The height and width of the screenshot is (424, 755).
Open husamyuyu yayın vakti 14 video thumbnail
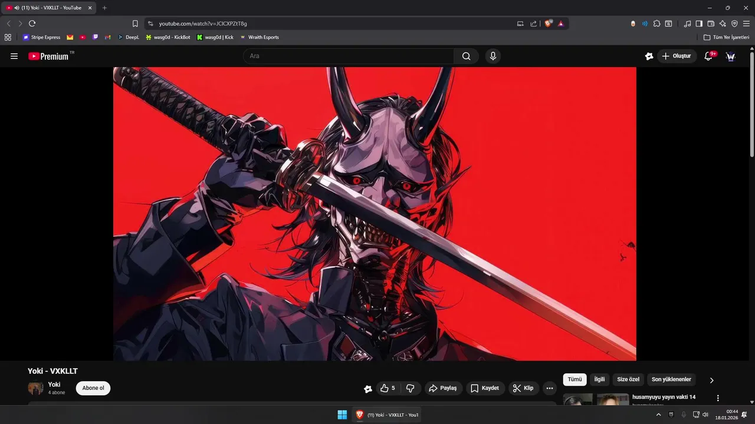[x=596, y=399]
